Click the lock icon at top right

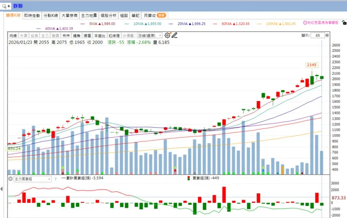click(344, 22)
